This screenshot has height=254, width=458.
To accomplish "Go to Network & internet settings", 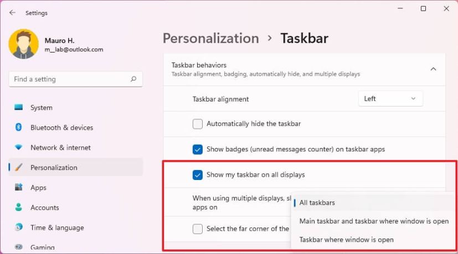I will tap(60, 147).
